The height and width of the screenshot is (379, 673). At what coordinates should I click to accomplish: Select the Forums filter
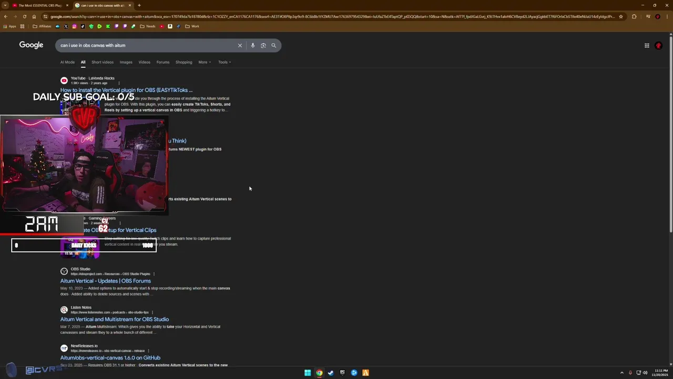(162, 62)
